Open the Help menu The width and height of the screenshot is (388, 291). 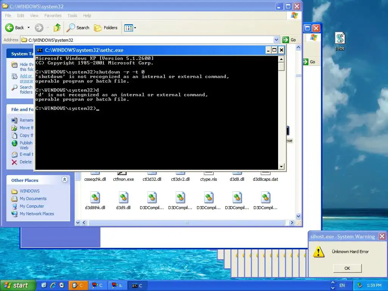point(87,16)
